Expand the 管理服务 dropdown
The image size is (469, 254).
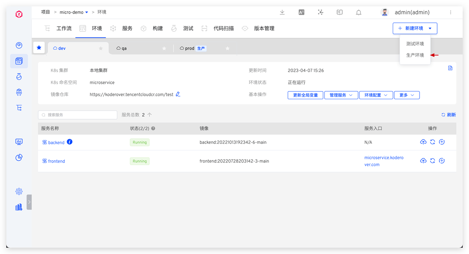coord(341,95)
